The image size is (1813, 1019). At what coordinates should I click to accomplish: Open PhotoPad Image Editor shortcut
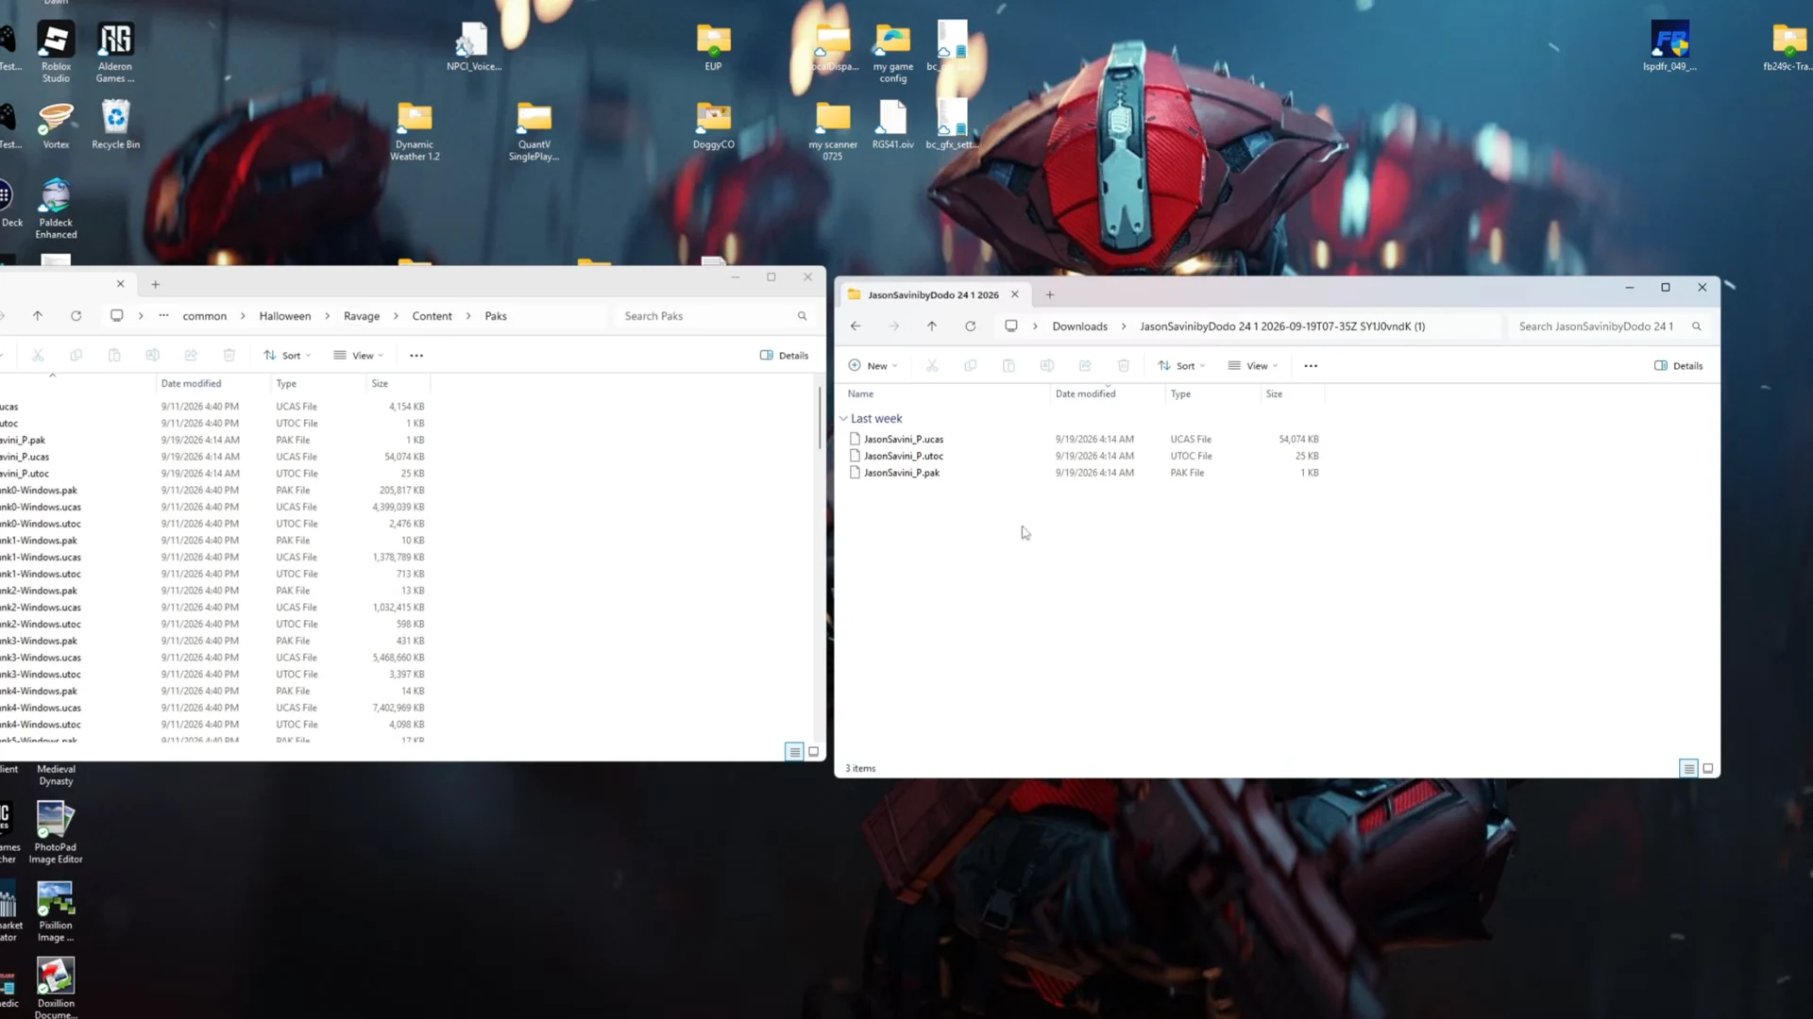coord(56,831)
